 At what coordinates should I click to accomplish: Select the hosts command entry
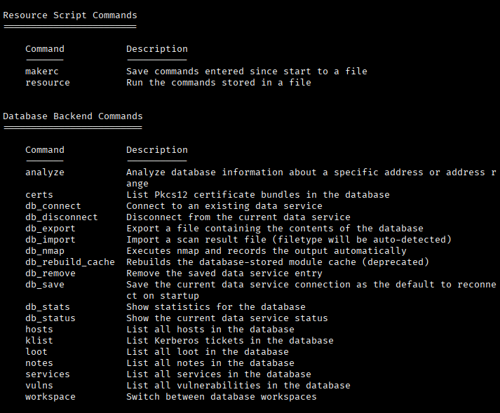[39, 330]
